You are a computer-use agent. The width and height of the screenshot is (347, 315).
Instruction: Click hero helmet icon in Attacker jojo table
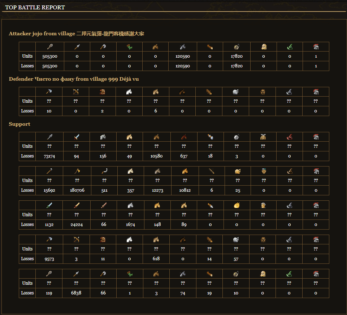tap(316, 46)
